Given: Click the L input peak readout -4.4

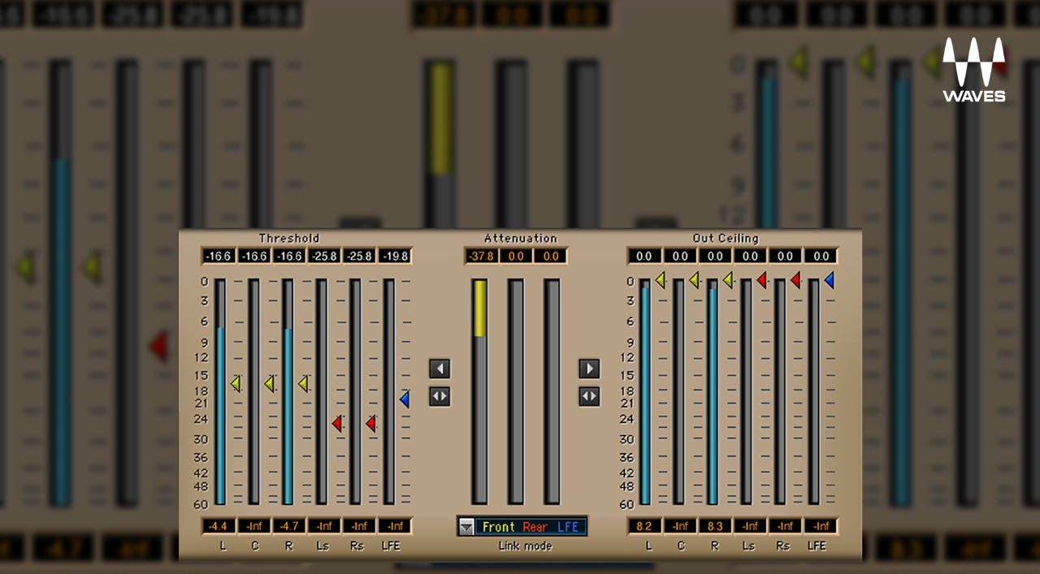Looking at the screenshot, I should click(x=218, y=526).
